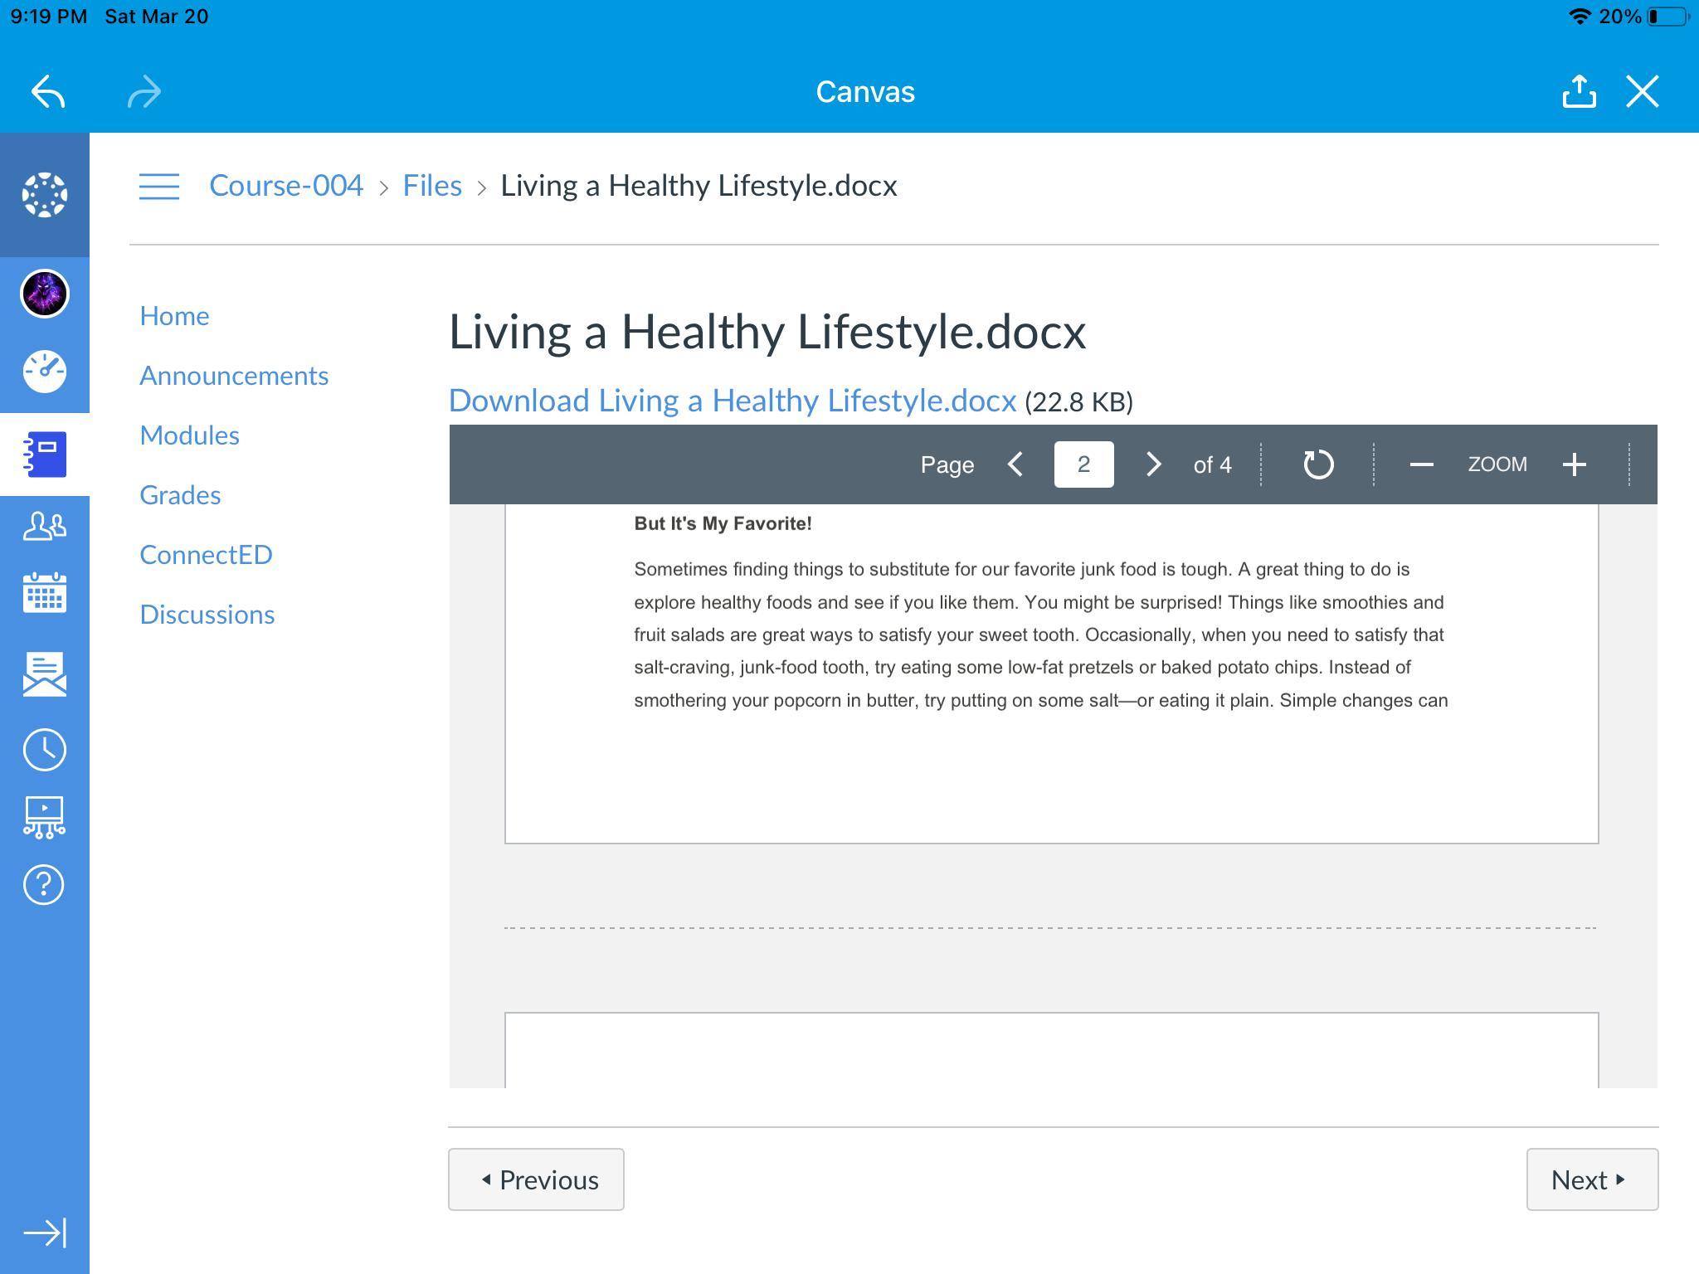The width and height of the screenshot is (1699, 1274).
Task: Open the Grades course menu item
Action: point(180,495)
